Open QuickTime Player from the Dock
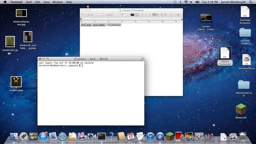The image size is (256, 144). tap(160, 136)
